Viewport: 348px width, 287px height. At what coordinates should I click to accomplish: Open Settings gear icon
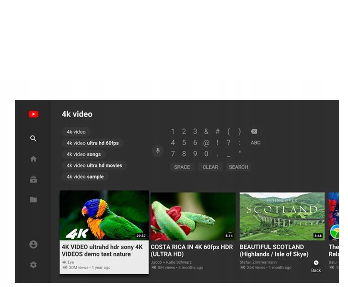33,265
